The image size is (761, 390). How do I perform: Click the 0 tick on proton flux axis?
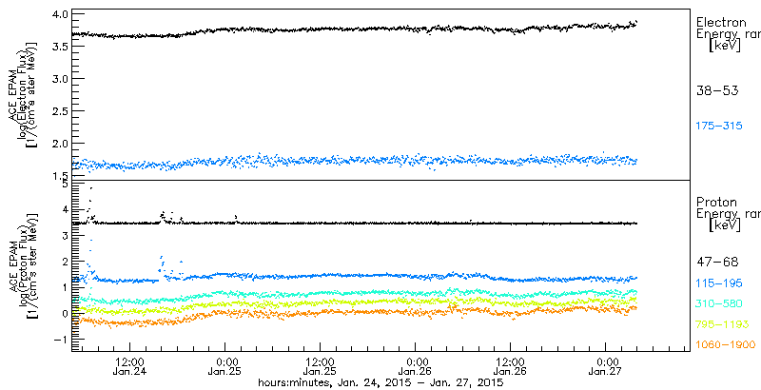click(65, 313)
